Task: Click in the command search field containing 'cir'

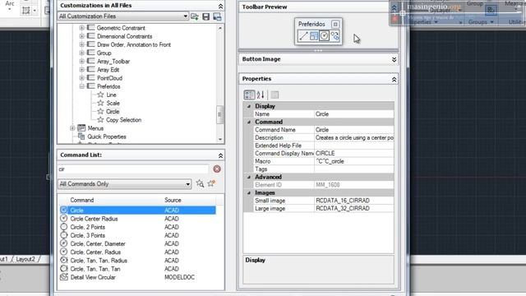Action: [x=133, y=169]
